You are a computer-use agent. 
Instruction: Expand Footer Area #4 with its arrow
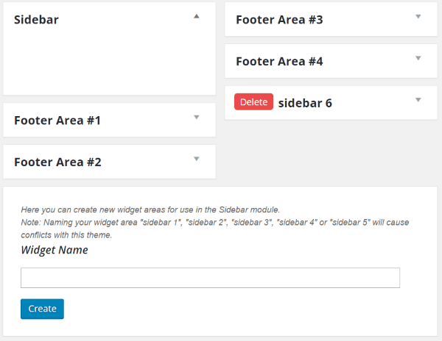(418, 58)
